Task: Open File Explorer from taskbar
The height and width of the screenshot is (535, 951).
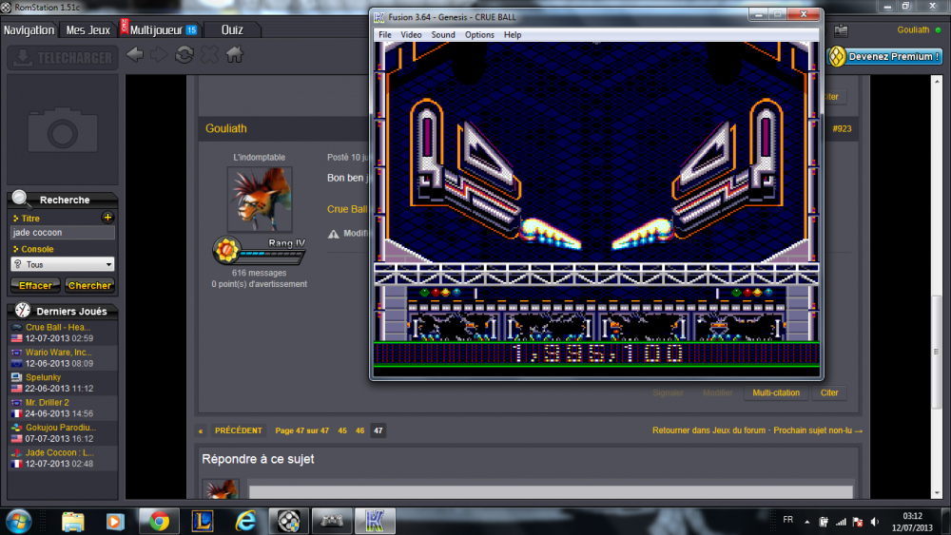Action: click(x=73, y=521)
